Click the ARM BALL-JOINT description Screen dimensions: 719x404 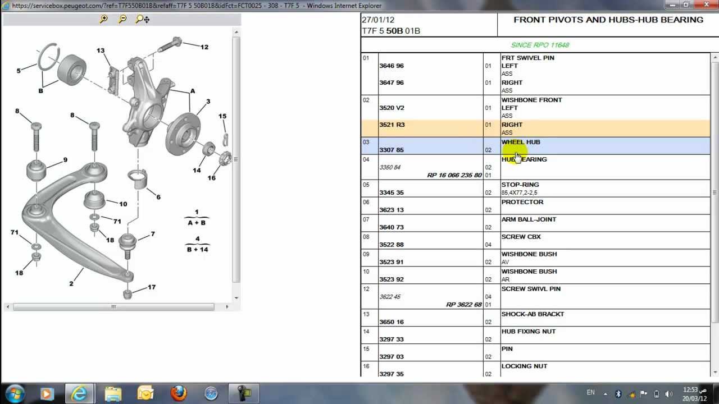click(x=529, y=219)
